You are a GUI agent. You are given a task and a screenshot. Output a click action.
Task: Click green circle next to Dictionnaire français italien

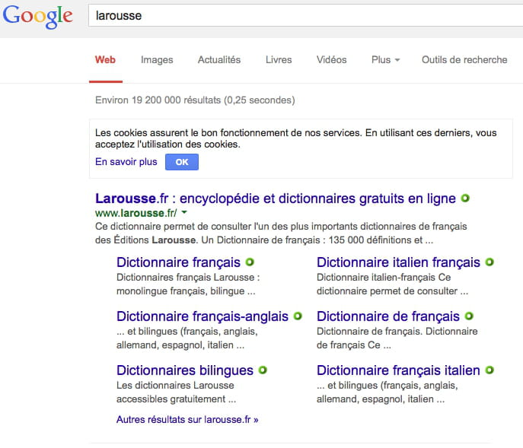(490, 370)
